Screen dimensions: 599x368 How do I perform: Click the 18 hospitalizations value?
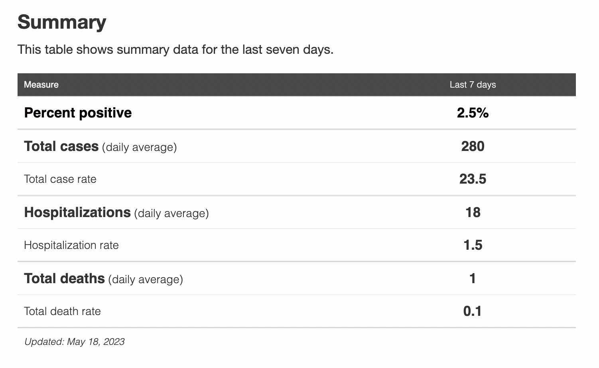[473, 212]
